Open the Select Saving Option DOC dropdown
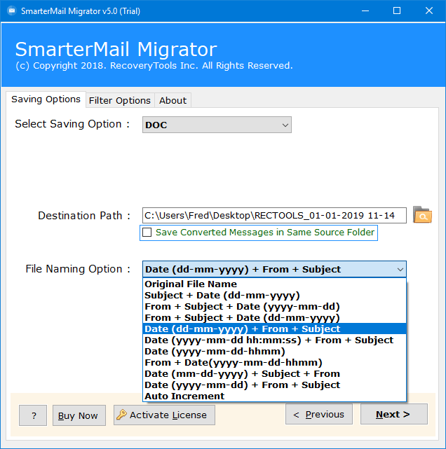Screen dimensions: 446x449 pos(217,125)
